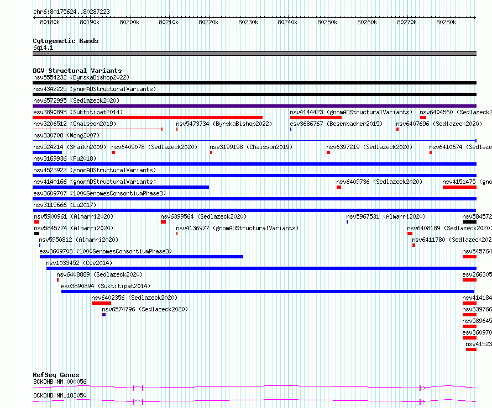Open the esv3609707 (1000GenomesConsortiumPhase3) label
This screenshot has height=408, width=492.
pyautogui.click(x=100, y=193)
